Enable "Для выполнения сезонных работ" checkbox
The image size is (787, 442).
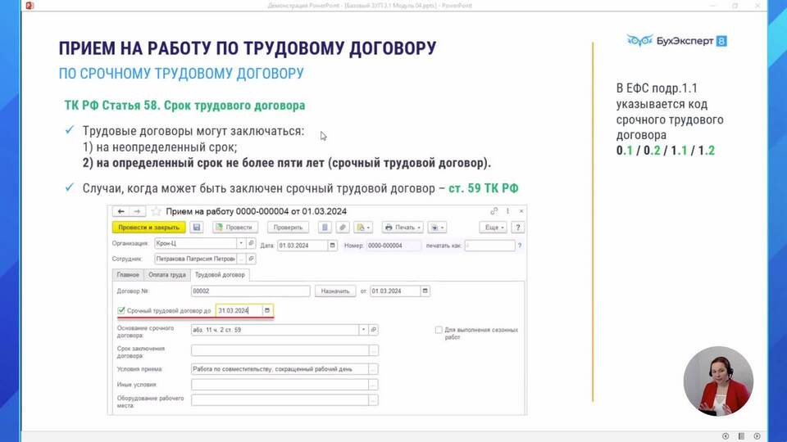(439, 330)
